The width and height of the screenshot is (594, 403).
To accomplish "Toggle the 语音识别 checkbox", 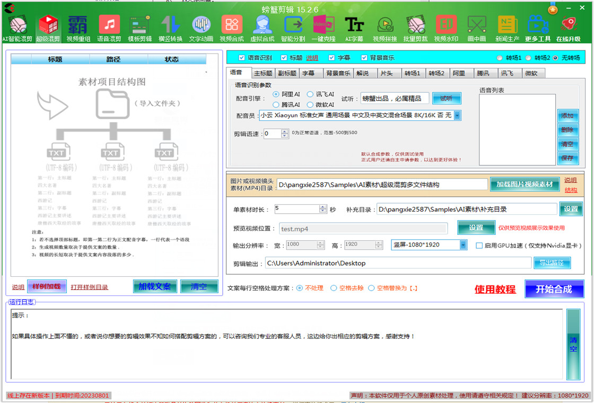I will pyautogui.click(x=242, y=58).
